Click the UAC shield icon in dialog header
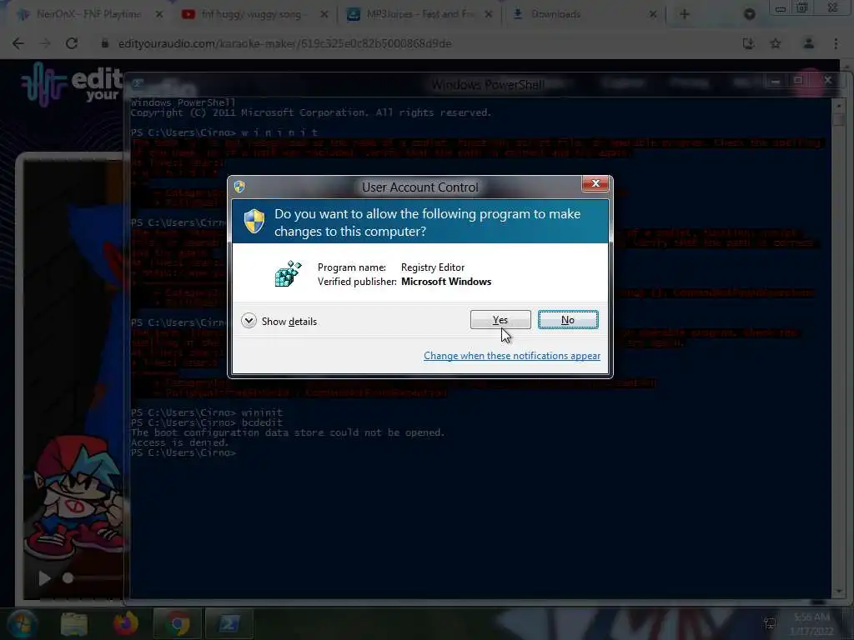The width and height of the screenshot is (854, 640). [254, 222]
